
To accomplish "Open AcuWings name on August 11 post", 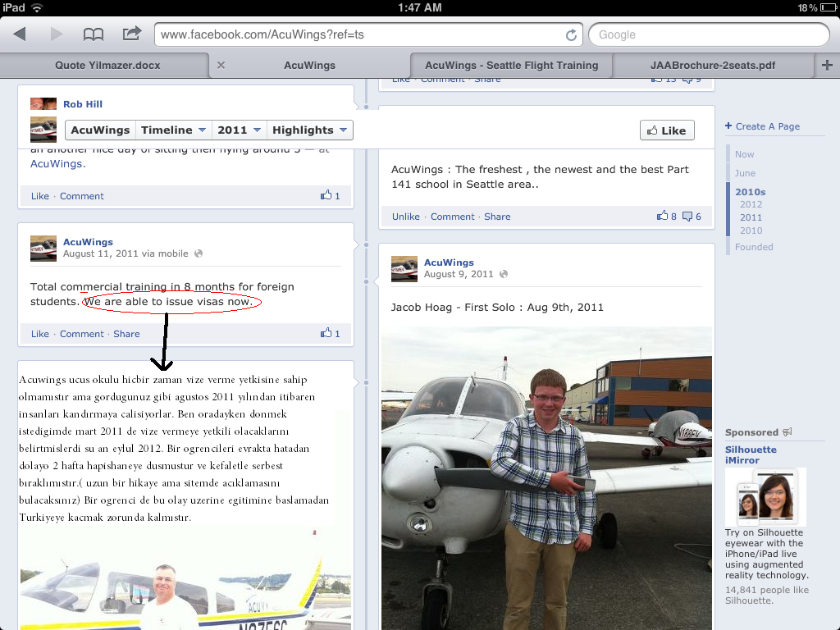I will pyautogui.click(x=88, y=242).
